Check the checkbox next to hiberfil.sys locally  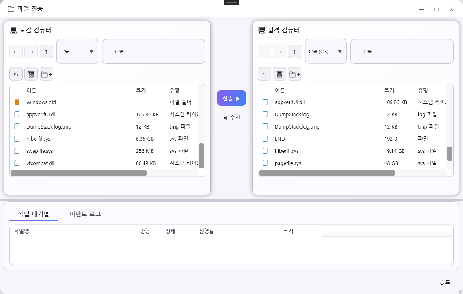[x=16, y=139]
